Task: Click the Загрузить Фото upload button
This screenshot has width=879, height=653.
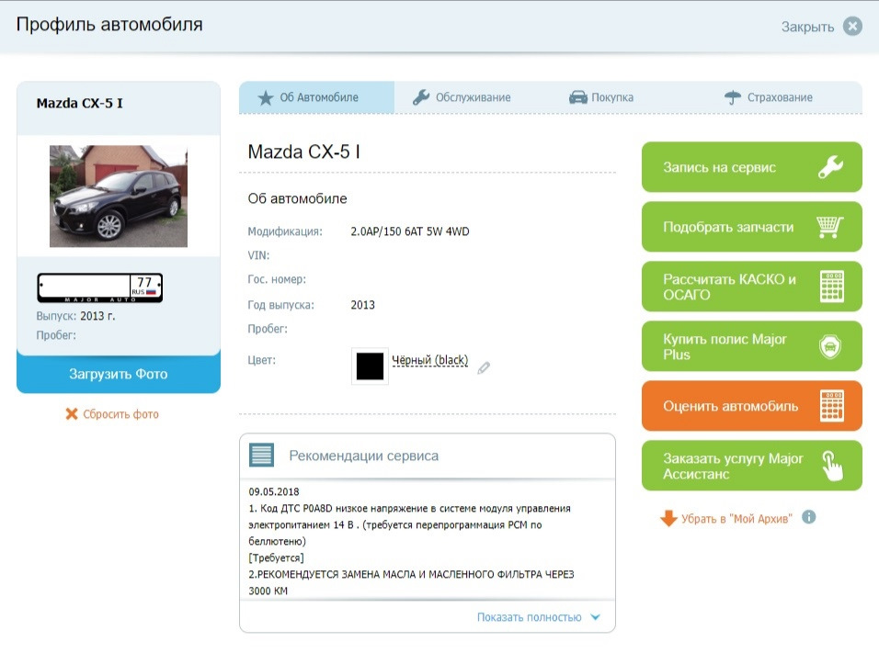Action: [x=119, y=374]
